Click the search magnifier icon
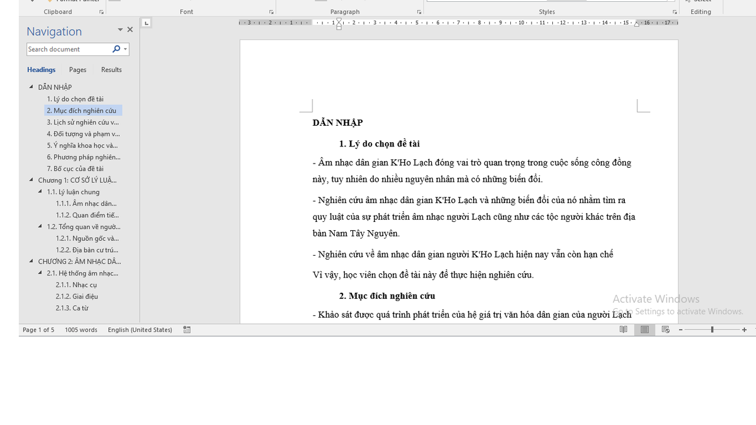The width and height of the screenshot is (756, 425). tap(116, 49)
